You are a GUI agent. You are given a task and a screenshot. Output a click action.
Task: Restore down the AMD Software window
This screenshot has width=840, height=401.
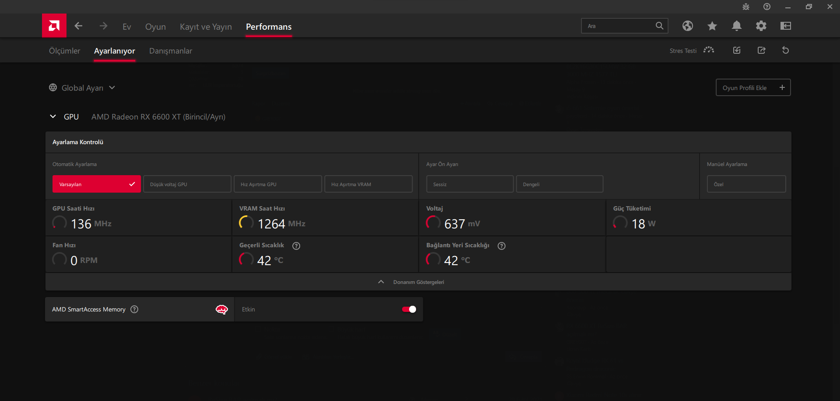tap(809, 7)
